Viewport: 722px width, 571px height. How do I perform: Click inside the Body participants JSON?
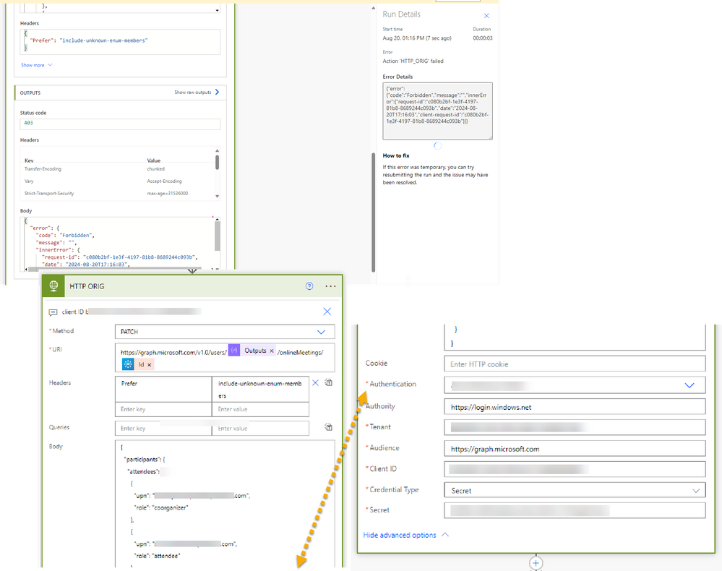pyautogui.click(x=225, y=504)
